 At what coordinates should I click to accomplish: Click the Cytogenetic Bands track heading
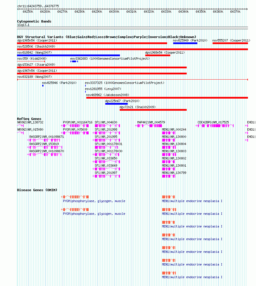34,21
